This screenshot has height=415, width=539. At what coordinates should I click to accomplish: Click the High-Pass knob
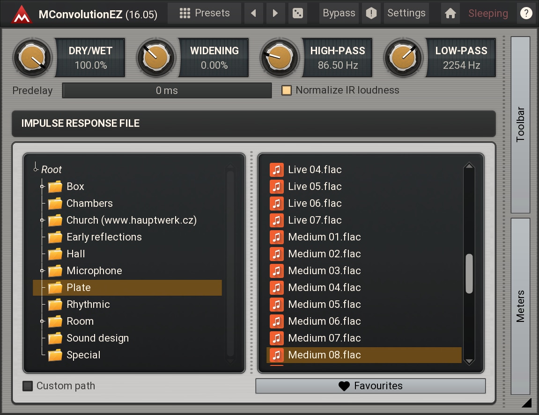pos(280,58)
